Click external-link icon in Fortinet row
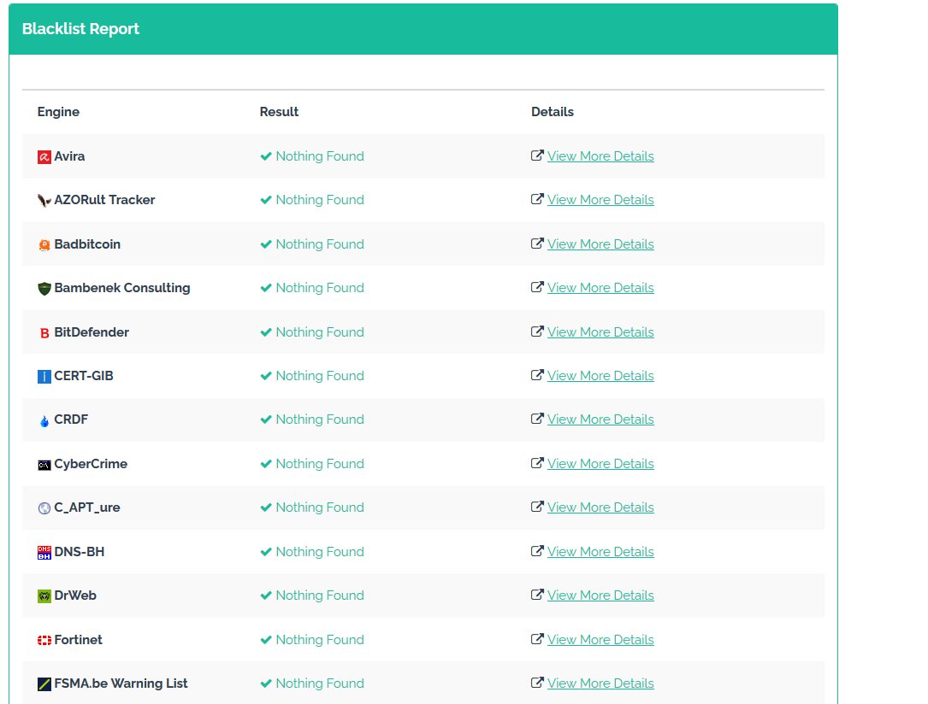 click(537, 639)
